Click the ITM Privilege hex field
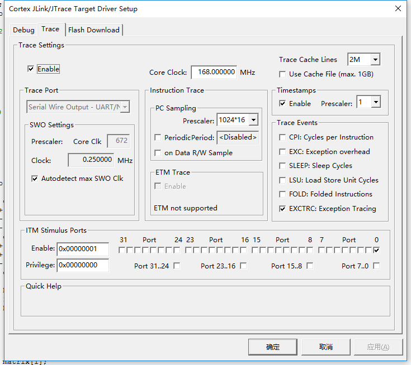Image resolution: width=411 pixels, height=365 pixels. click(83, 265)
